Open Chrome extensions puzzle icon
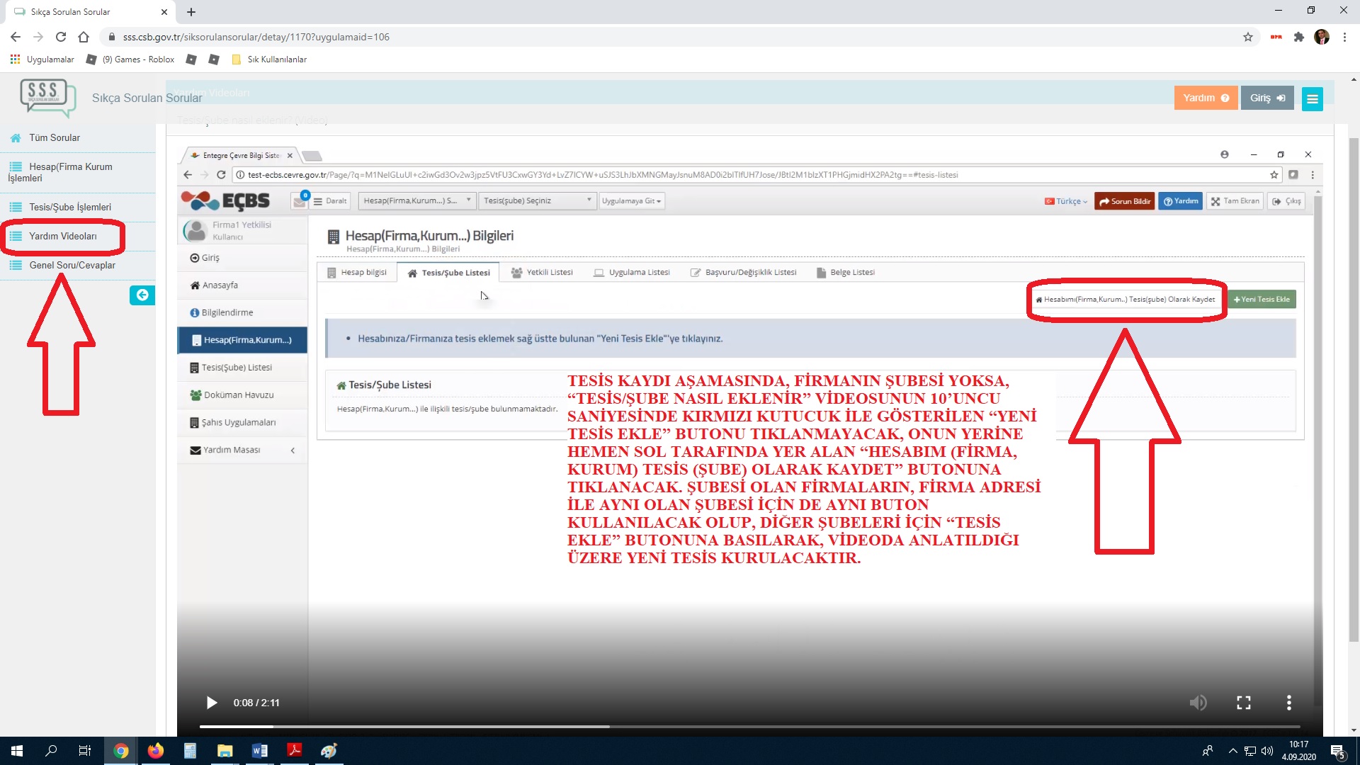1360x765 pixels. pyautogui.click(x=1298, y=37)
